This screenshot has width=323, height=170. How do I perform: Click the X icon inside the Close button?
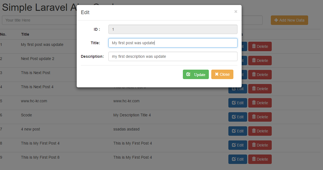217,74
